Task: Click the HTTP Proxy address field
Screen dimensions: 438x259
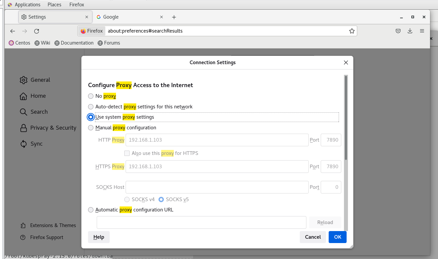Action: click(217, 140)
